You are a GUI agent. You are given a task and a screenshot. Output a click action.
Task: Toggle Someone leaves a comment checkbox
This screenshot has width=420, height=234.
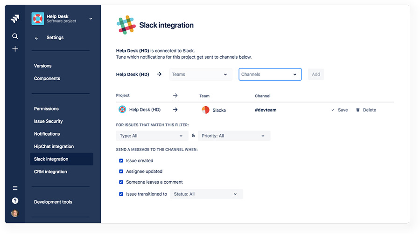(x=121, y=182)
